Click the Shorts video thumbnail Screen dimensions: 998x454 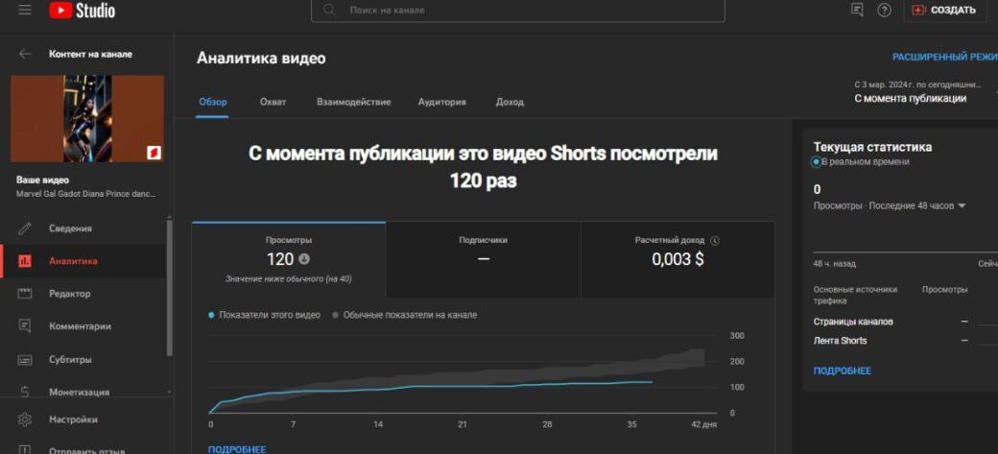[87, 118]
